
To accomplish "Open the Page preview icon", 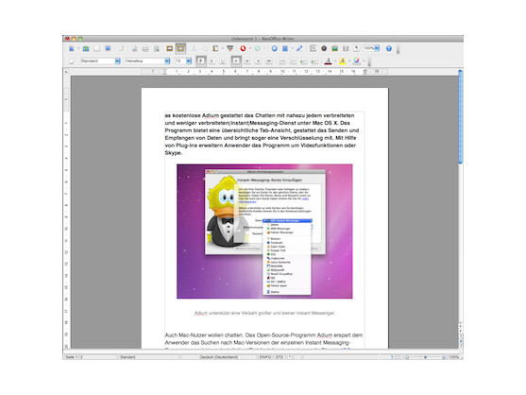I will [157, 48].
